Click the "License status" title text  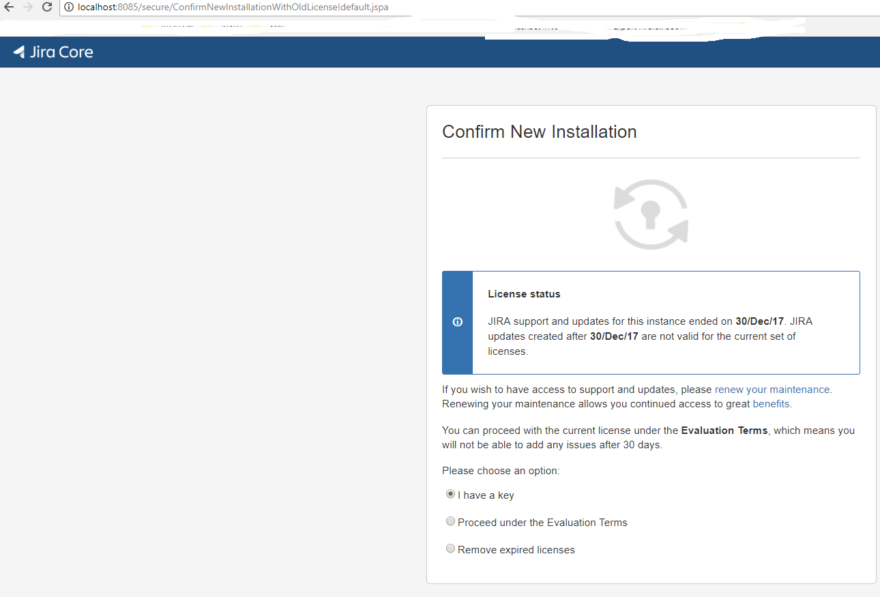524,294
